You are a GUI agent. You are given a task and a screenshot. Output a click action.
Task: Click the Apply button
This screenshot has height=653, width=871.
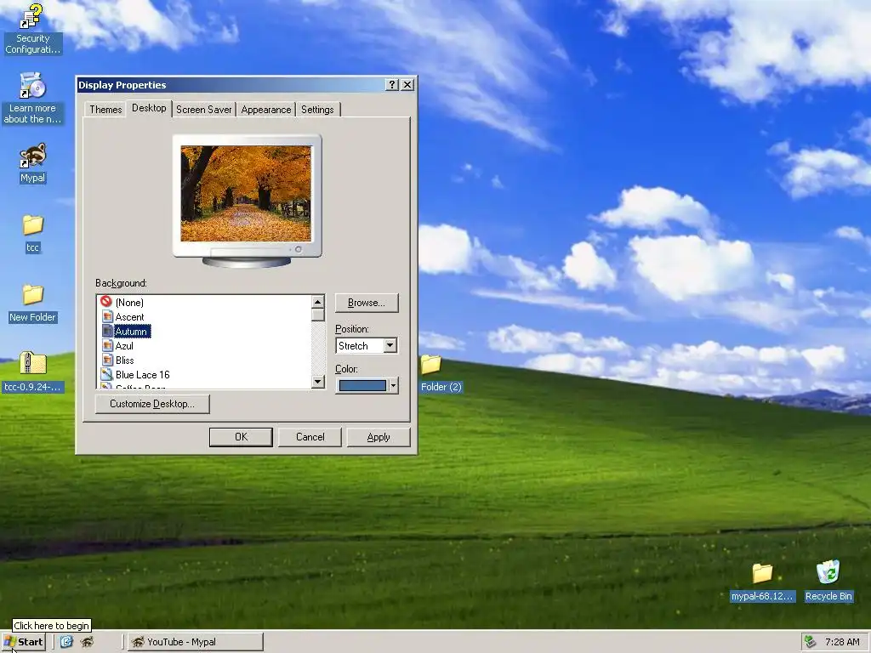[x=379, y=437]
